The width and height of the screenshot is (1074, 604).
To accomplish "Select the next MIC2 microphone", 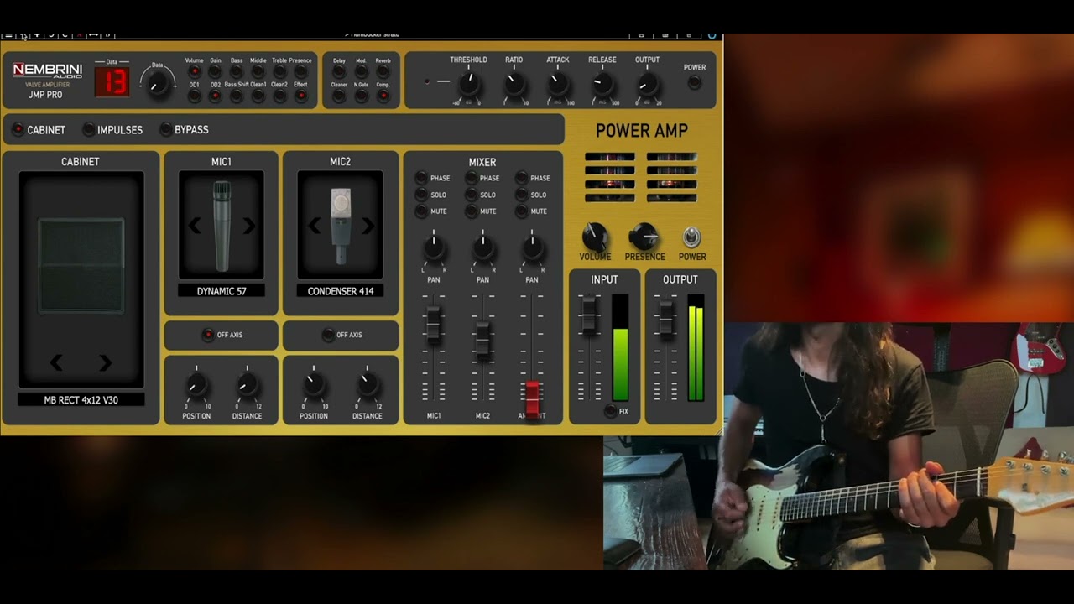I will pos(368,225).
